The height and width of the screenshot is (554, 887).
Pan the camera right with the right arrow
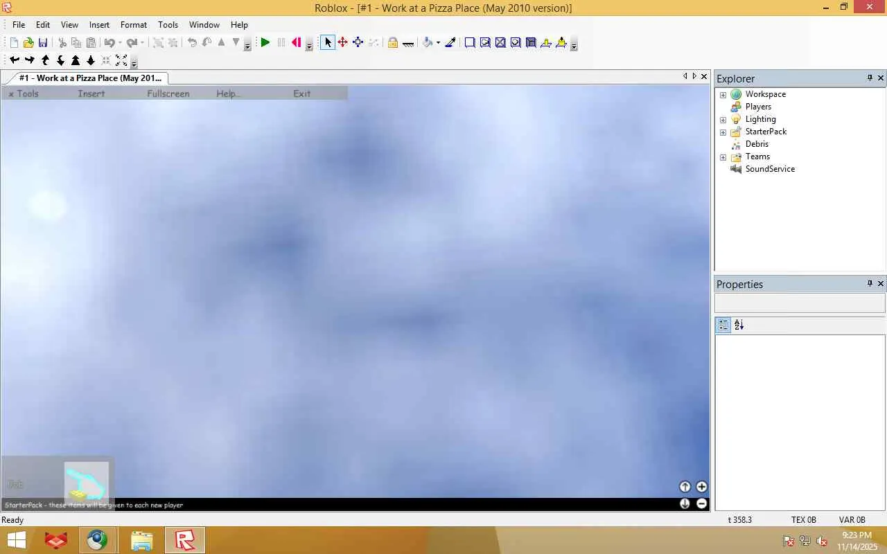click(x=30, y=60)
